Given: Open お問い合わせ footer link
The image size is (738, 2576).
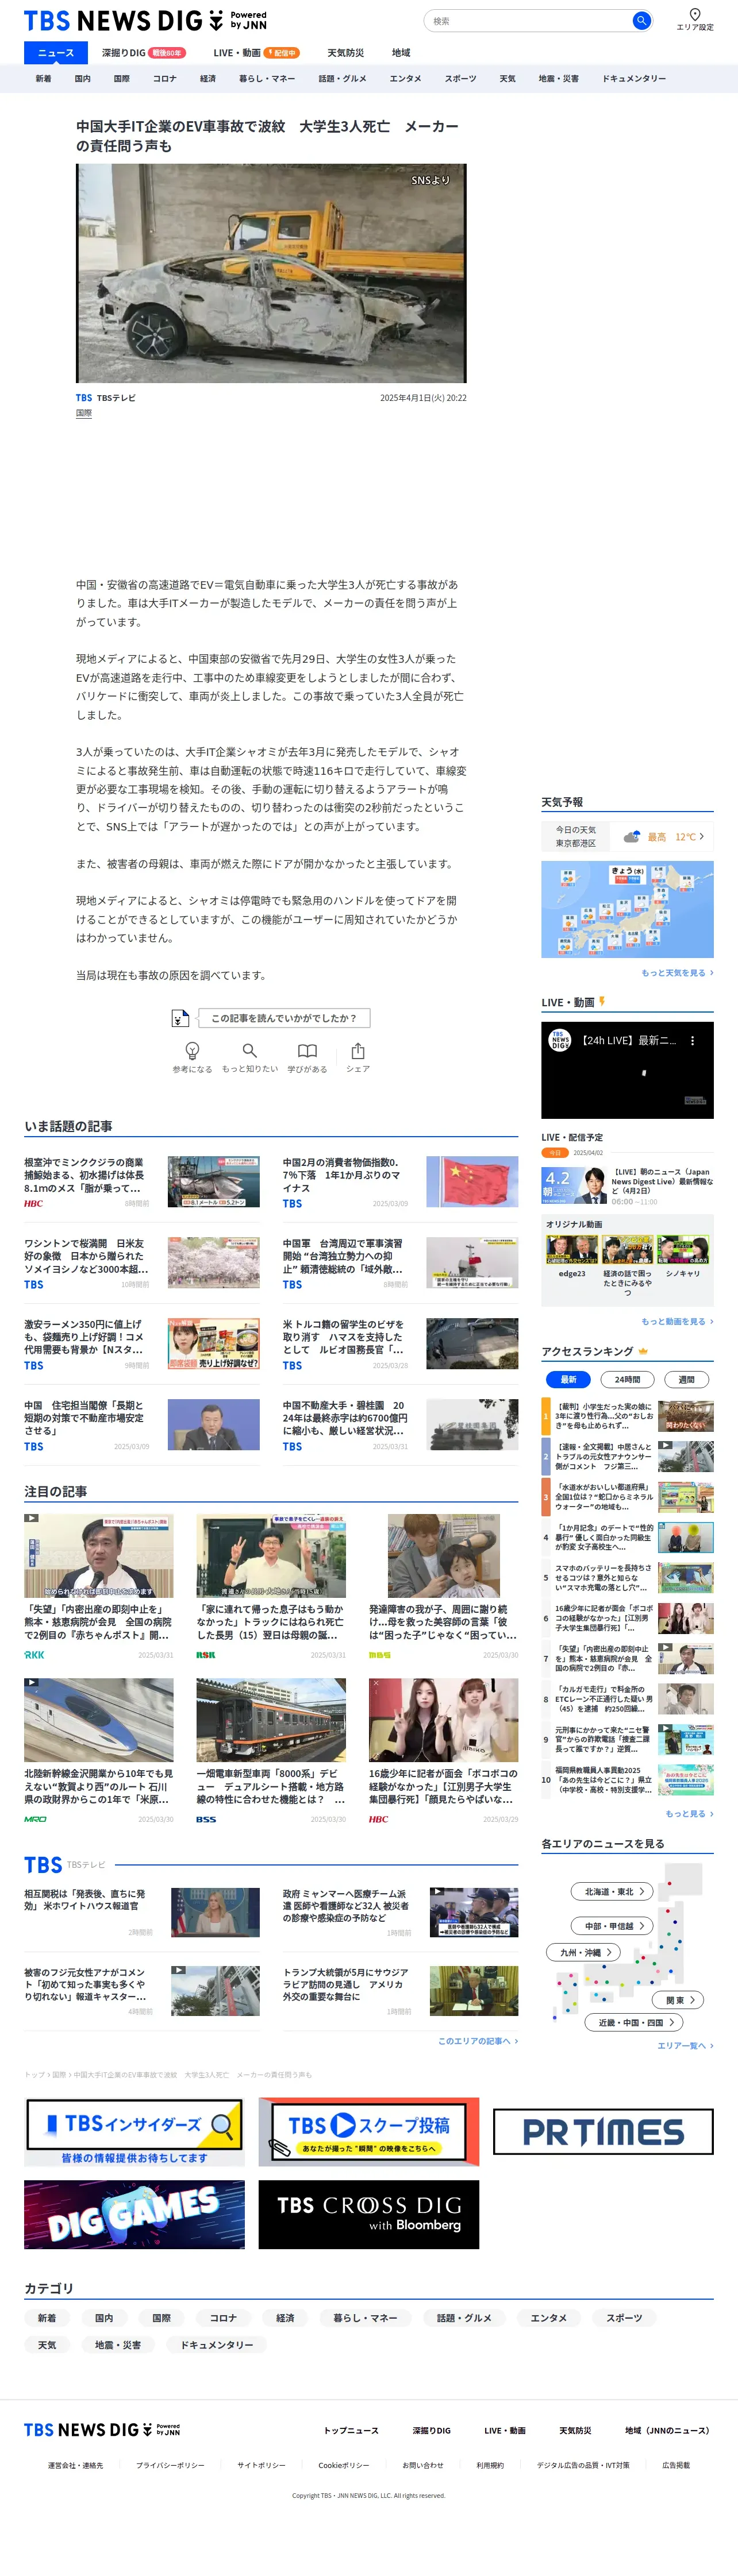Looking at the screenshot, I should click(x=422, y=2466).
